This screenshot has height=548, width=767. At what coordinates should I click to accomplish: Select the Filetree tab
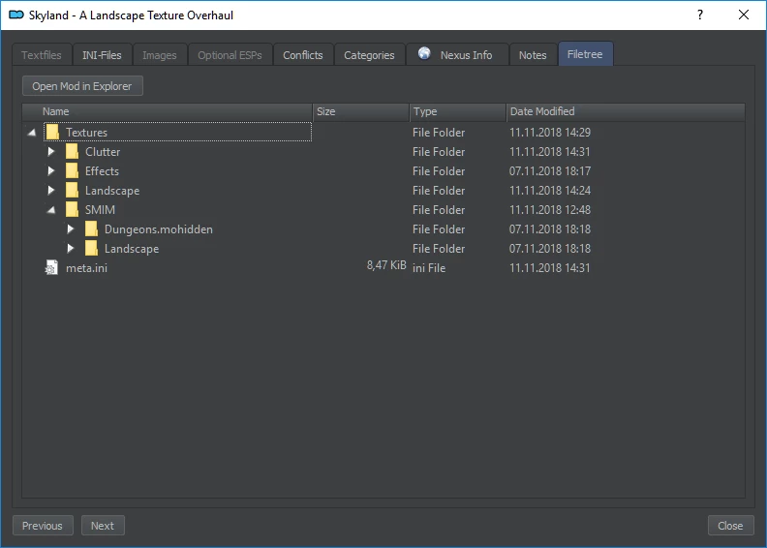click(x=585, y=54)
